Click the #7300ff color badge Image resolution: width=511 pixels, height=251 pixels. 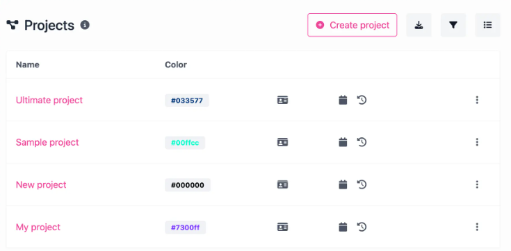(x=186, y=227)
